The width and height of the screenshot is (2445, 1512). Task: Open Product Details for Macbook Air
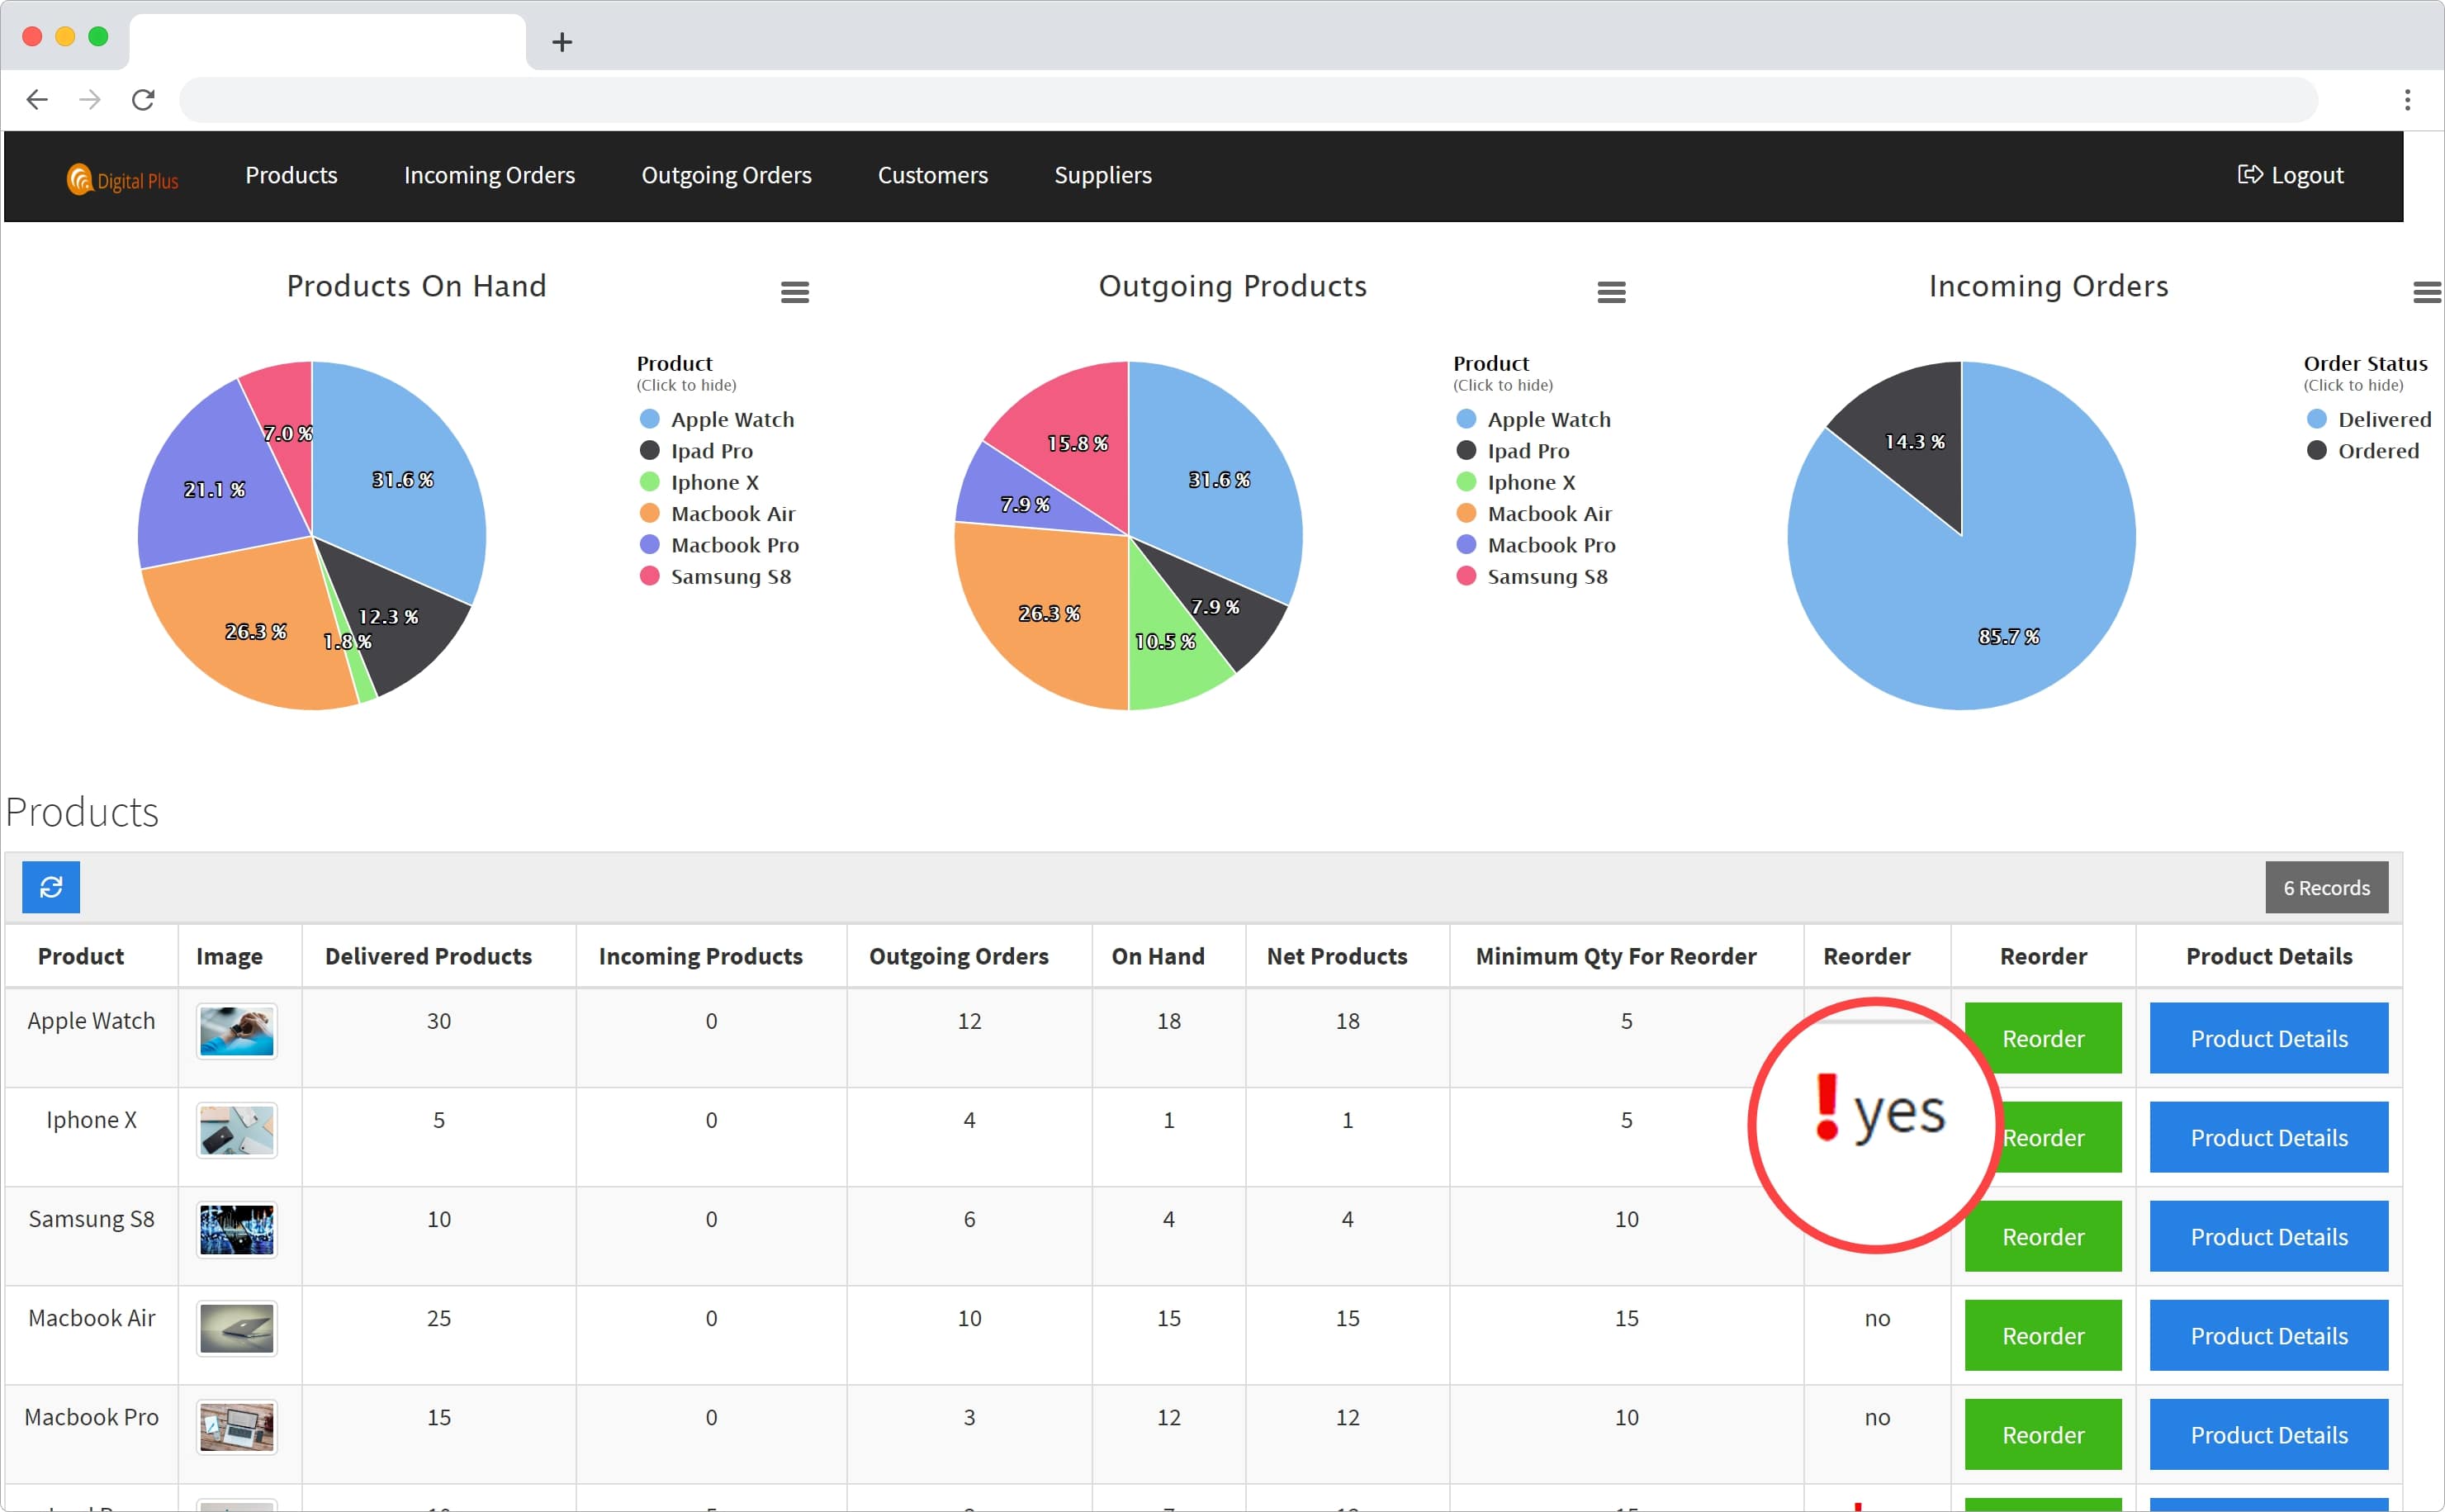click(x=2268, y=1335)
